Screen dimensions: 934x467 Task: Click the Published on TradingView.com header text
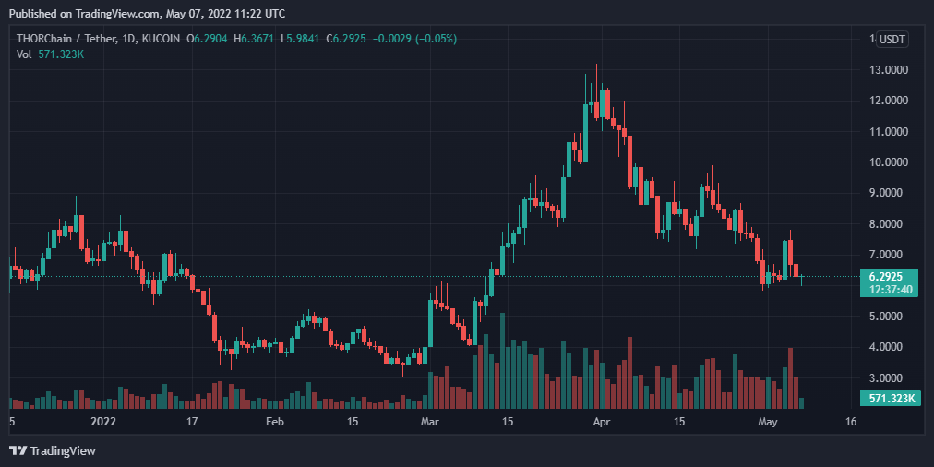(147, 13)
